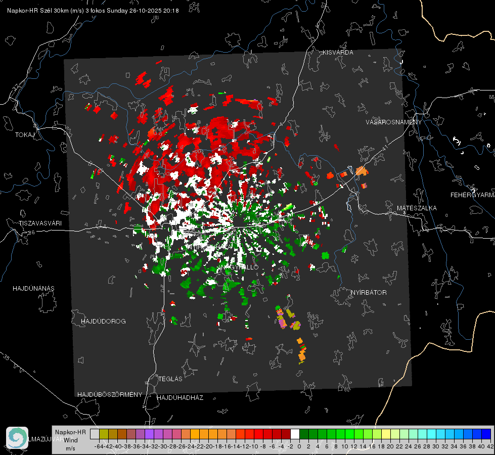This screenshot has height=455, width=495.
Task: Select the NYÍRBÁTOR city label
Action: coord(369,292)
